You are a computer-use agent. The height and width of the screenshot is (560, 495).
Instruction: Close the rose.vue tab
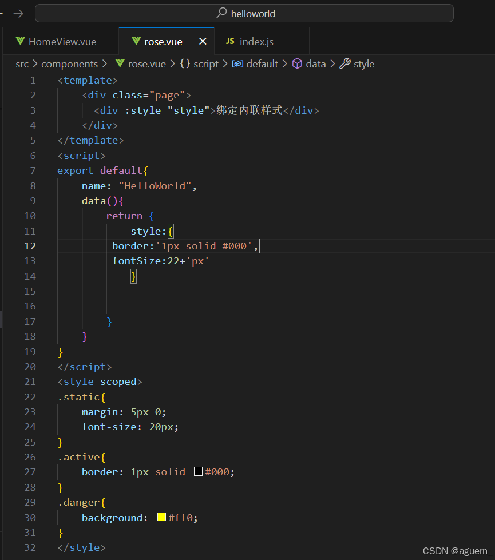203,41
